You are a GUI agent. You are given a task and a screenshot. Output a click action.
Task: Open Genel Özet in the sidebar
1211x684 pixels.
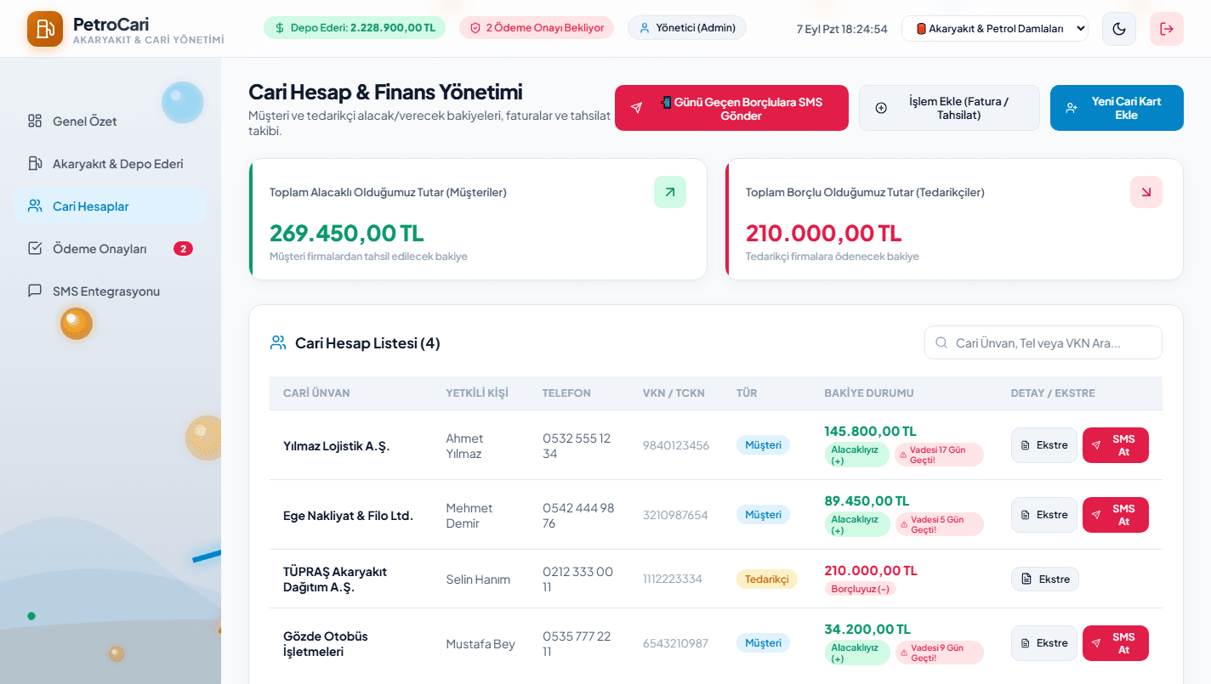tap(110, 122)
